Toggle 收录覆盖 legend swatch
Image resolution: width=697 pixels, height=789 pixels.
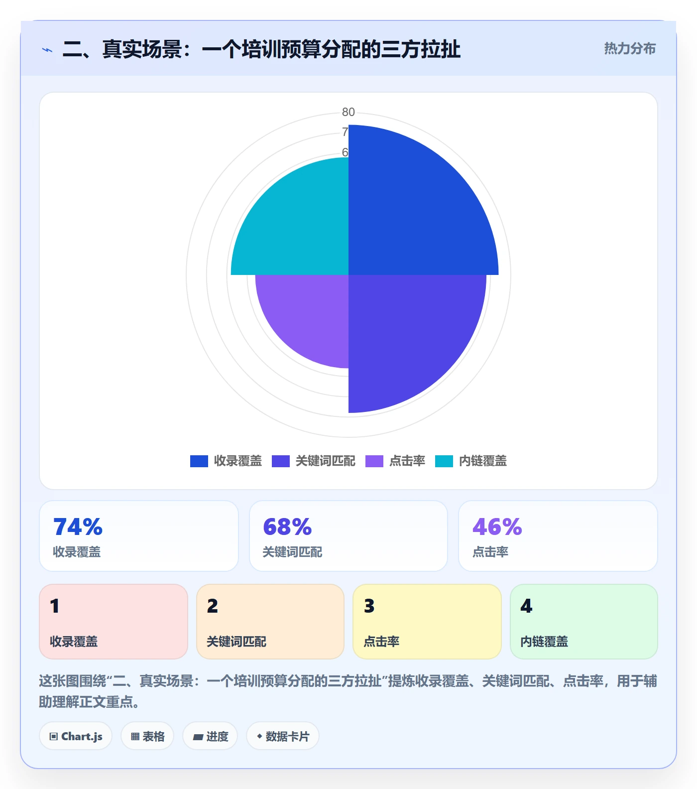point(199,461)
